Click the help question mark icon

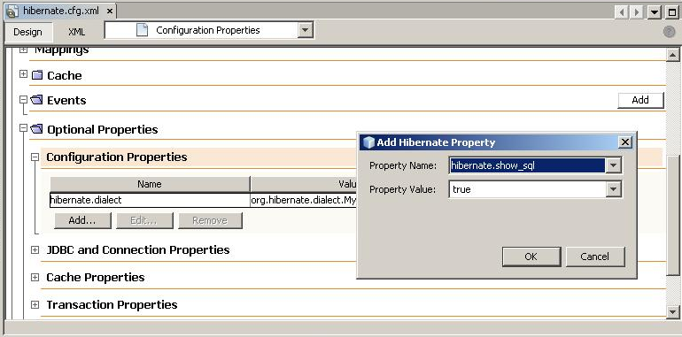pos(669,32)
